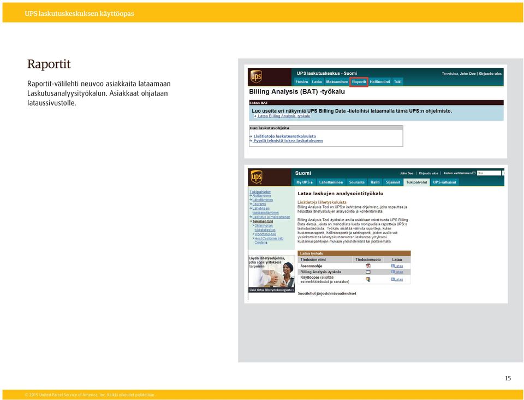Switch to the Maksaminen tab
Screen dimensions: 524x400
click(337, 82)
